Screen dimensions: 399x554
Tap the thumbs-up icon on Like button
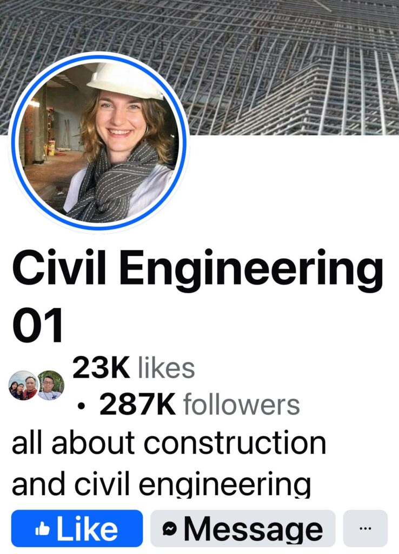coord(42,529)
